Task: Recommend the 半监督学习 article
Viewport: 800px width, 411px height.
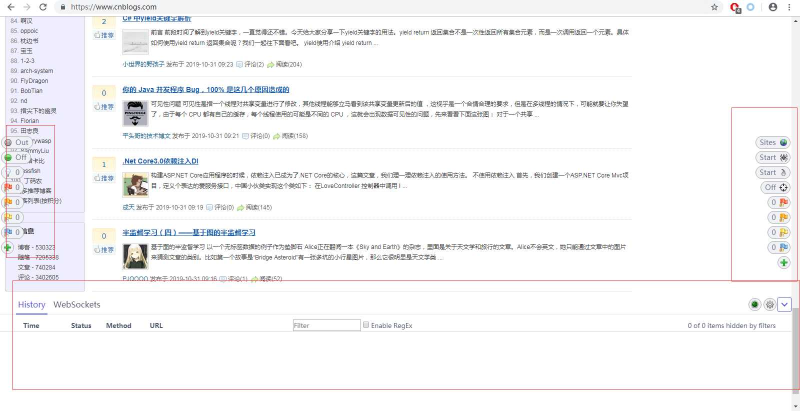Action: pyautogui.click(x=104, y=249)
